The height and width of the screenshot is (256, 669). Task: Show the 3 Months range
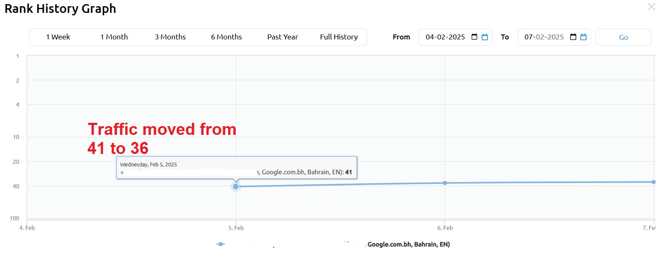click(x=170, y=37)
